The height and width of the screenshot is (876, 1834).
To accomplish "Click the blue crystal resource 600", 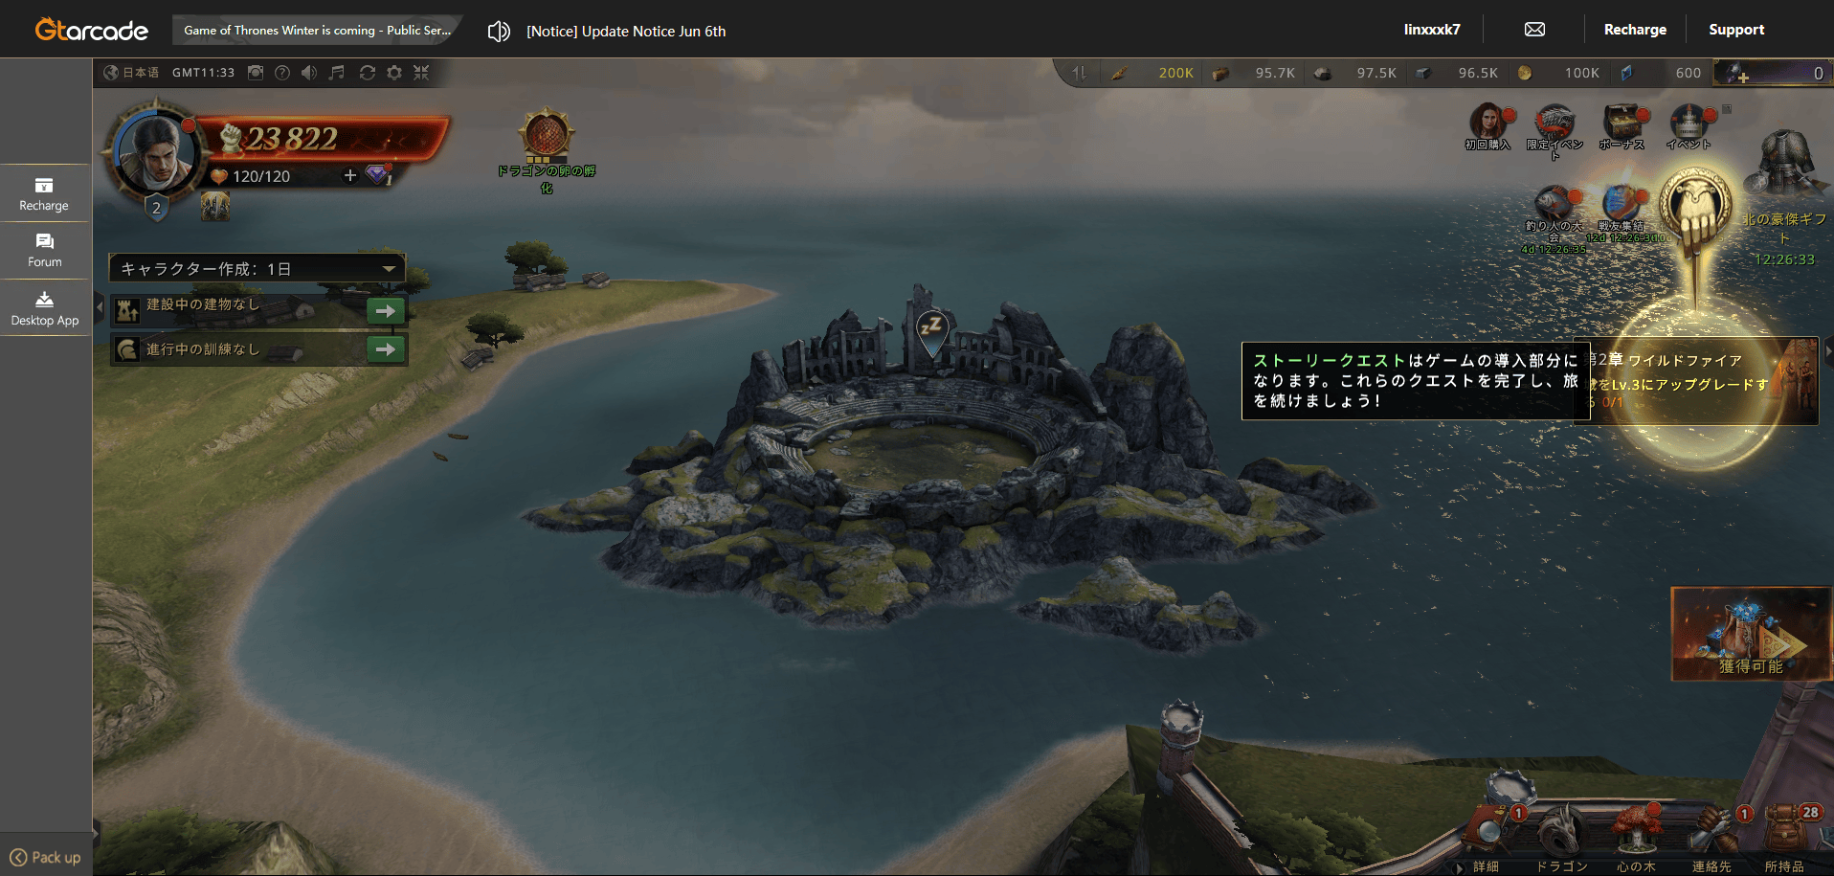I will click(1661, 73).
